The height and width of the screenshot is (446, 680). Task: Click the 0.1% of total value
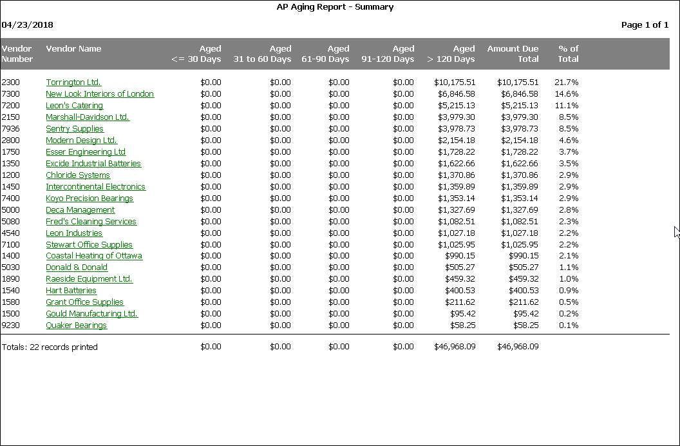click(x=569, y=325)
